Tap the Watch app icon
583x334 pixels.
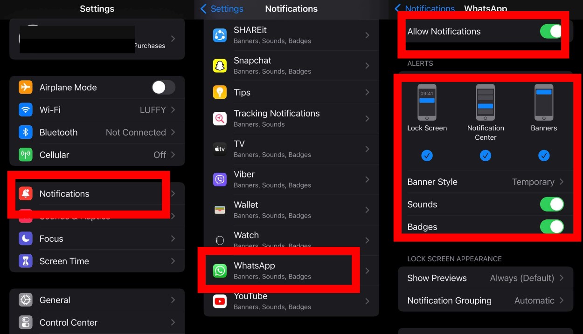pos(220,240)
